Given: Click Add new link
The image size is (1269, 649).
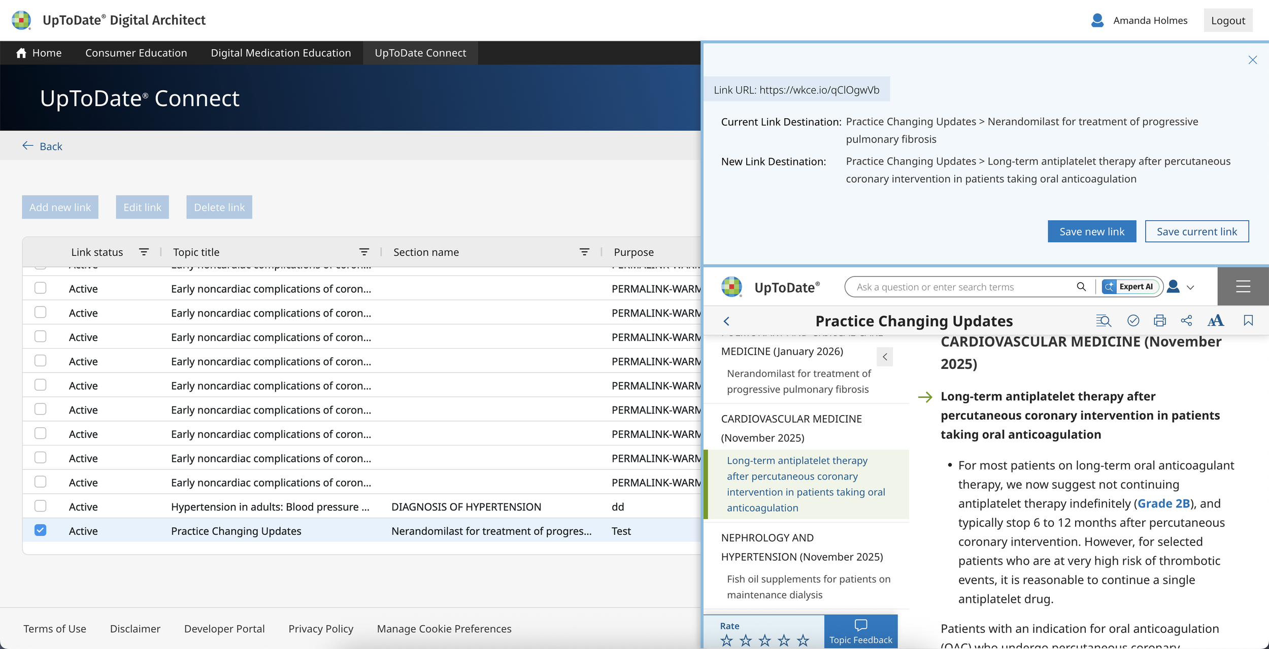Looking at the screenshot, I should tap(60, 207).
